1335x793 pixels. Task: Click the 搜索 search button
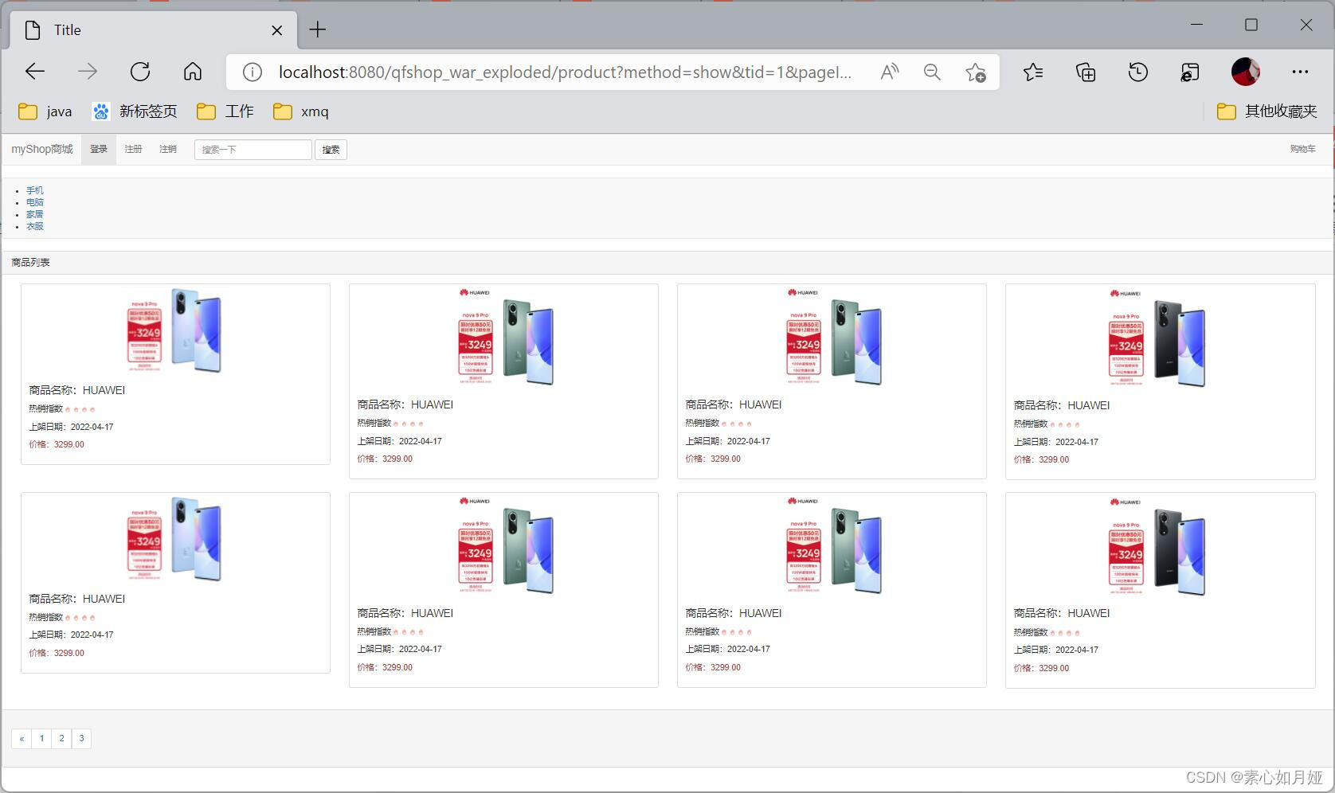pos(331,149)
